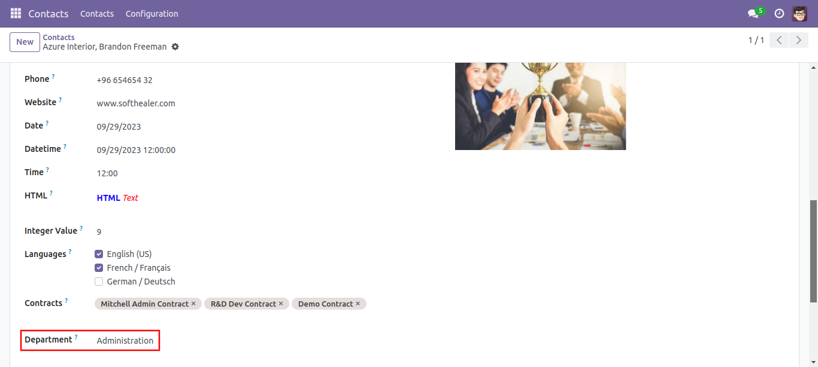Click the New button
Viewport: 818px width, 367px height.
[25, 42]
